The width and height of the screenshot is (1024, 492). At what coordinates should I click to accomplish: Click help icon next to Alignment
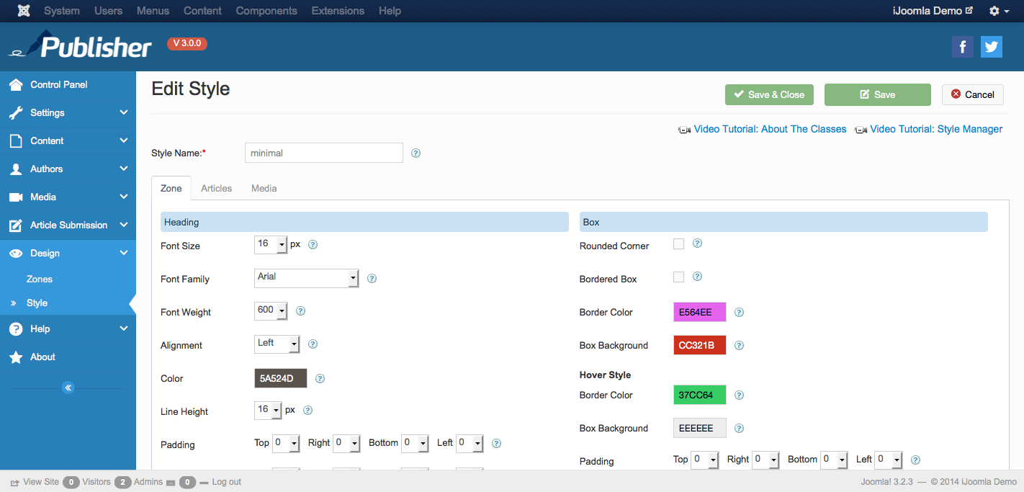(x=313, y=344)
